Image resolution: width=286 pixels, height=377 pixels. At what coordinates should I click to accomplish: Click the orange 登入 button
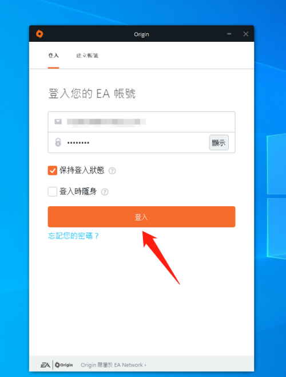click(141, 217)
